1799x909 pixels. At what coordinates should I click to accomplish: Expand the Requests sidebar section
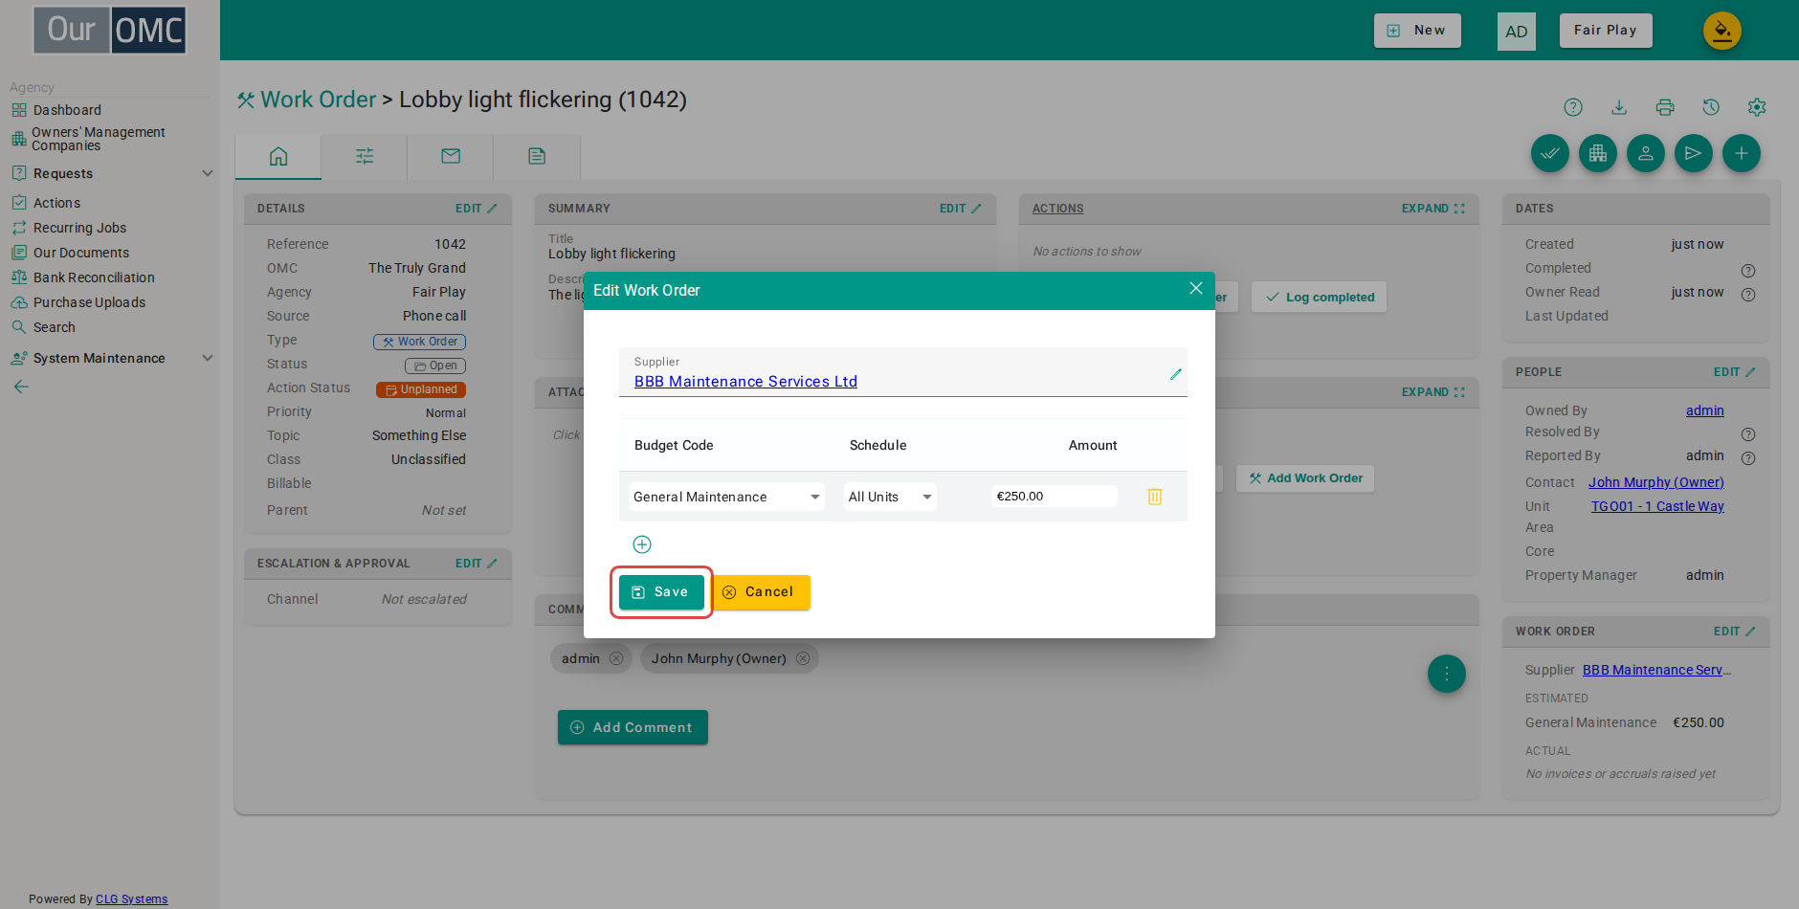207,173
